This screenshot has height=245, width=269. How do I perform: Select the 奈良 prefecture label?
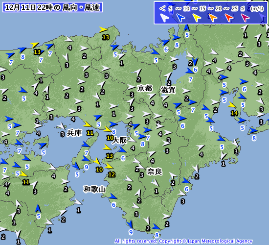(154, 171)
